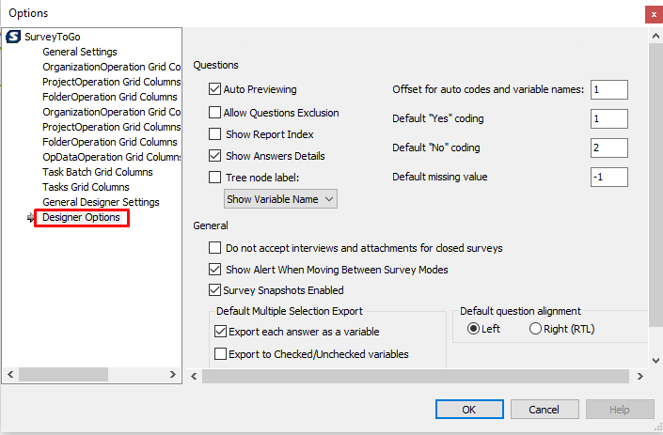Confirm changes with OK button
The height and width of the screenshot is (435, 663).
[x=469, y=410]
